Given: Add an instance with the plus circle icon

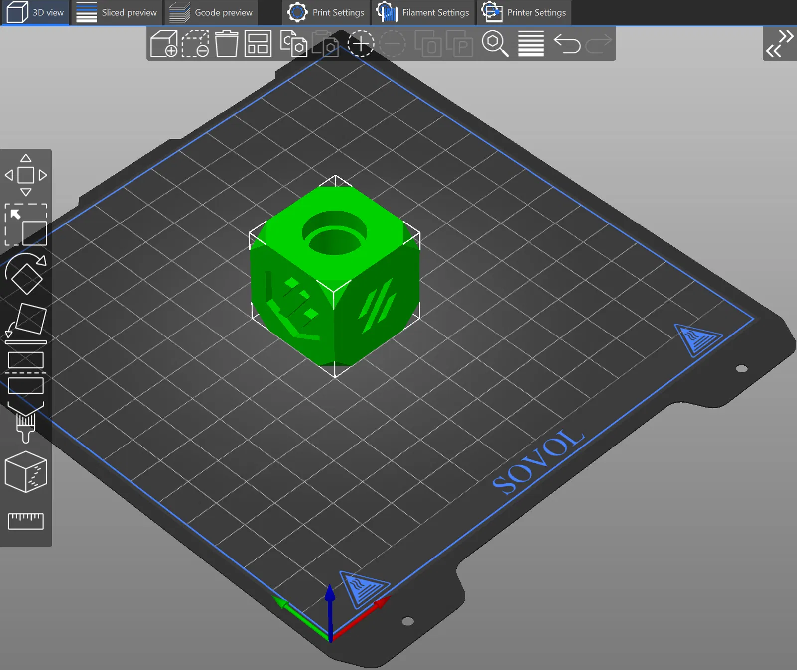Looking at the screenshot, I should (x=361, y=44).
